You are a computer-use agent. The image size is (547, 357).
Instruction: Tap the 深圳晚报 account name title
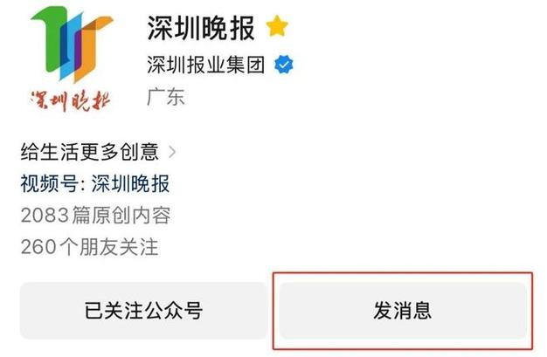(201, 28)
